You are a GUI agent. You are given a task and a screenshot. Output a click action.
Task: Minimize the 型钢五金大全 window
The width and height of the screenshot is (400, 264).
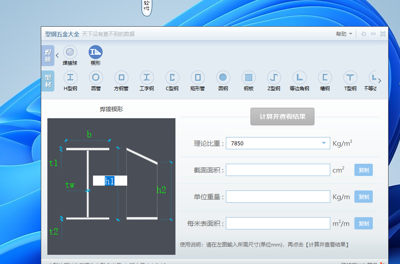(373, 34)
